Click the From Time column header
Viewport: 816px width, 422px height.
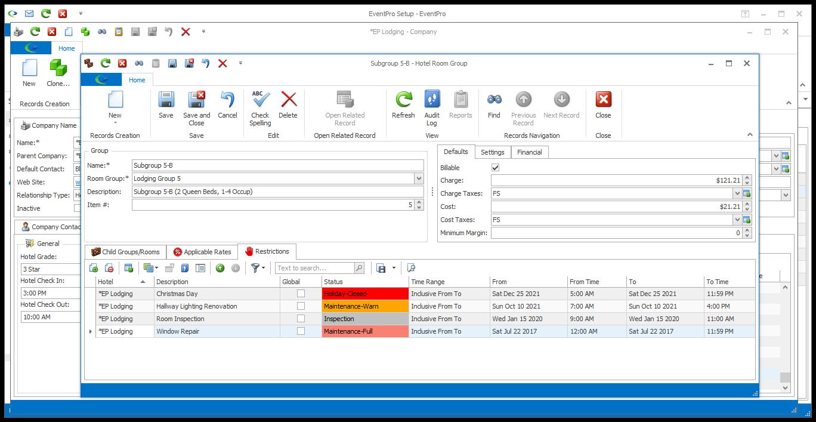596,282
